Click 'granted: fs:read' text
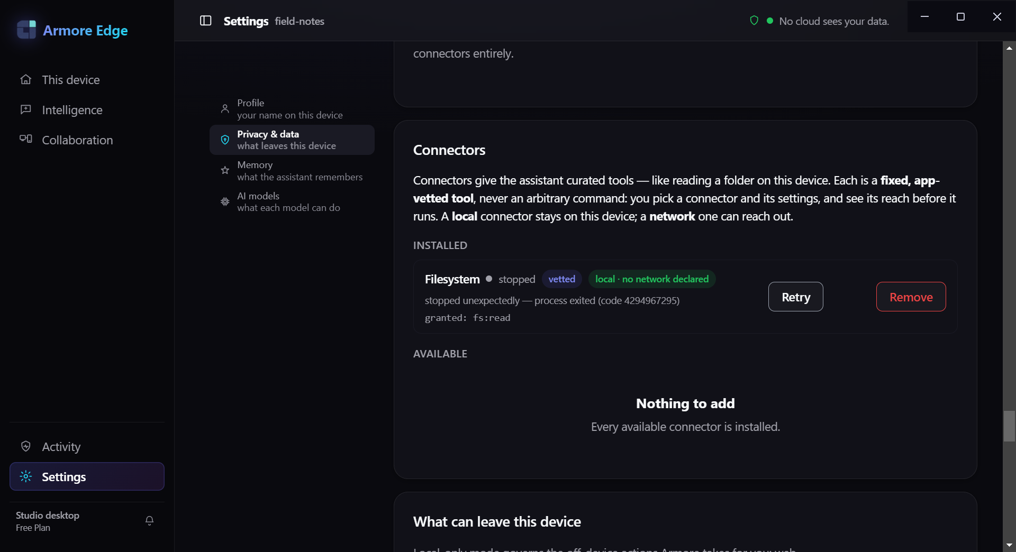1016x552 pixels. pyautogui.click(x=468, y=318)
